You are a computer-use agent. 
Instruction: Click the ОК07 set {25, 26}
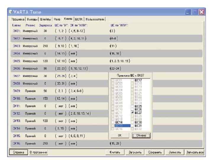(x=61, y=76)
